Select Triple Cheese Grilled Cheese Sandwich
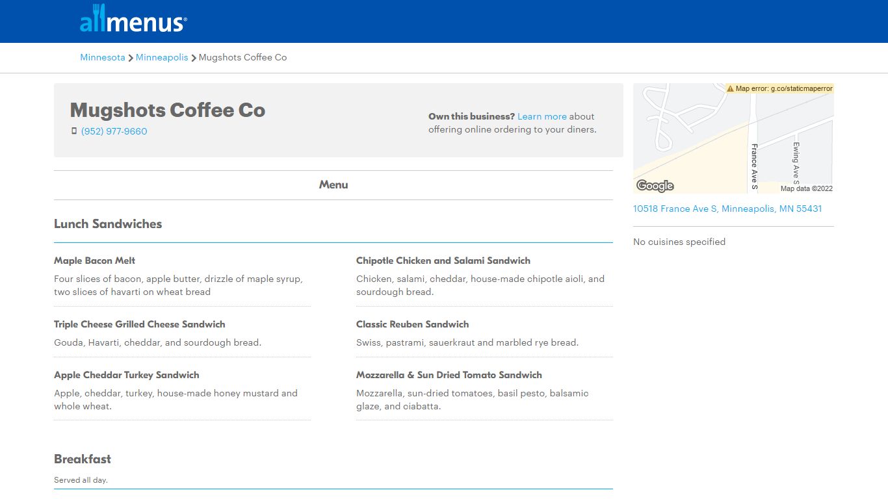Viewport: 888px width, 499px height. (x=140, y=324)
